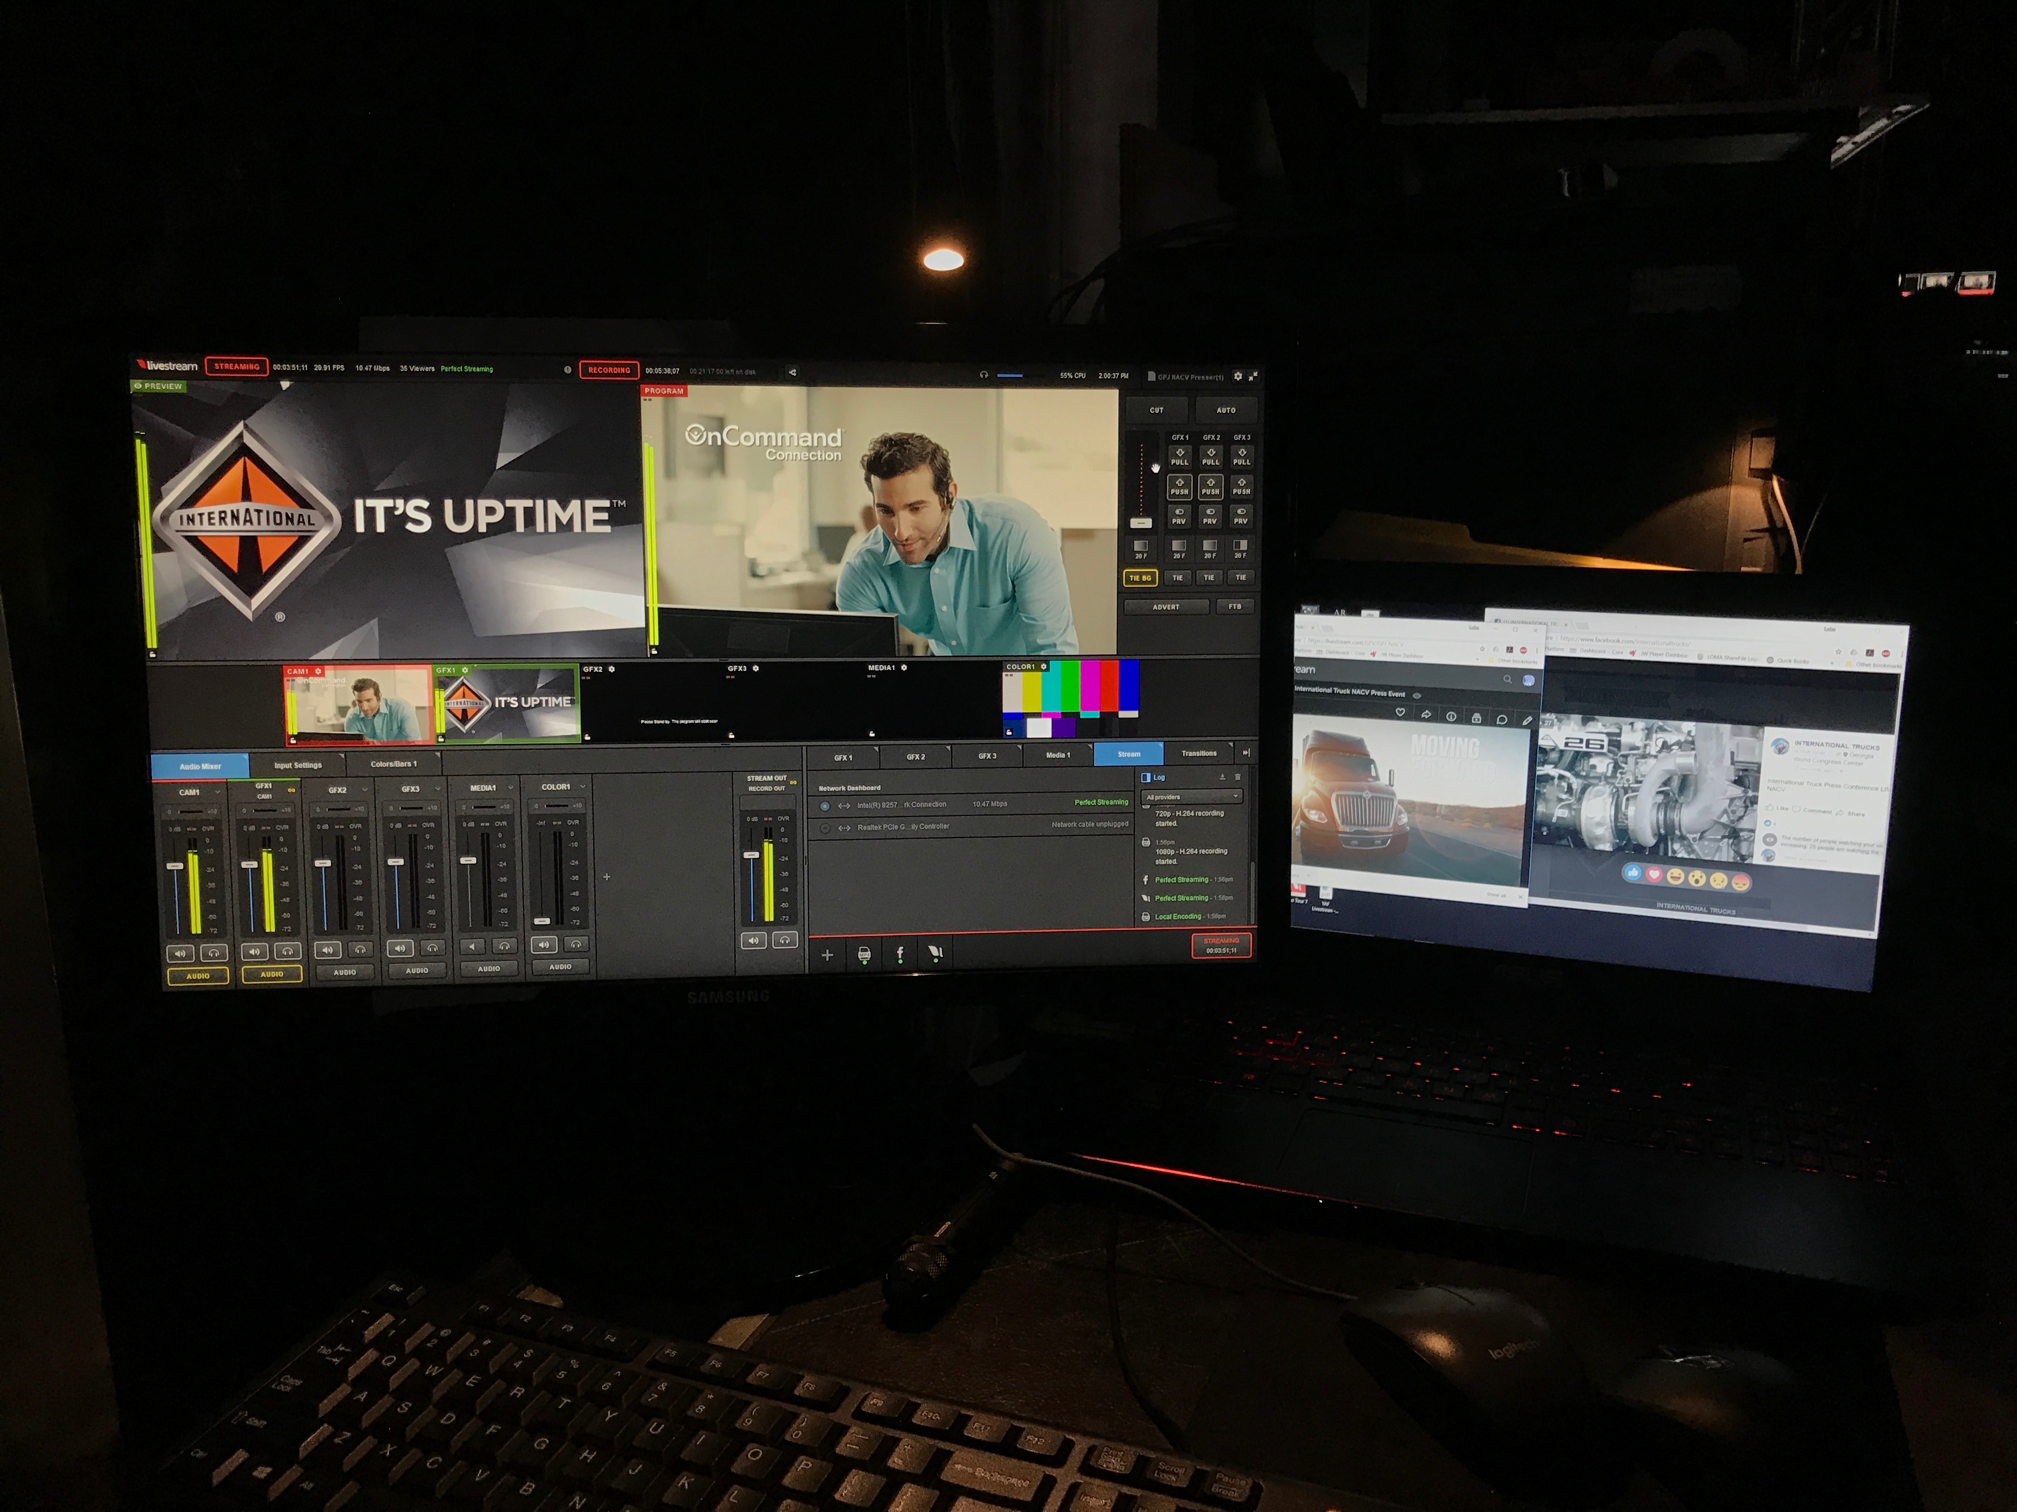Expand the MEDIA1 mixer channel dropdown
The height and width of the screenshot is (1512, 2017).
511,787
